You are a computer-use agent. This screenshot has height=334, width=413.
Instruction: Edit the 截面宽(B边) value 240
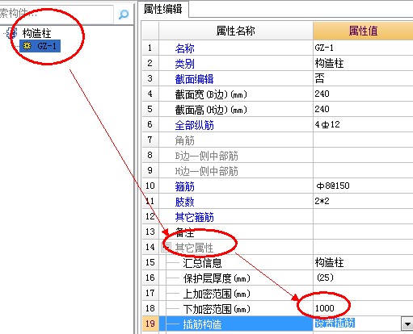(363, 94)
